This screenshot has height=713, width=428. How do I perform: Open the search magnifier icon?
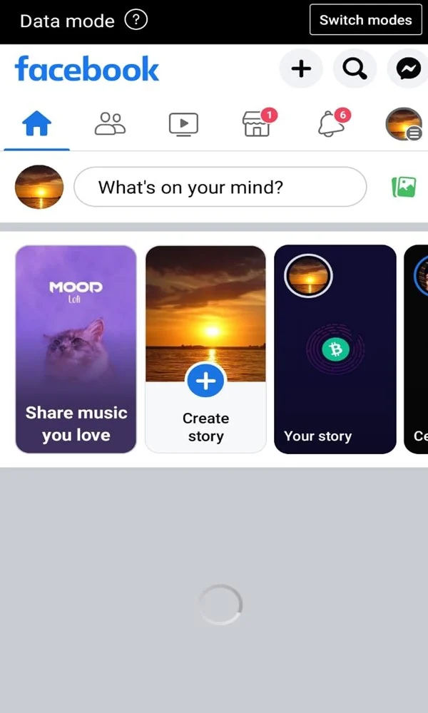[x=355, y=69]
